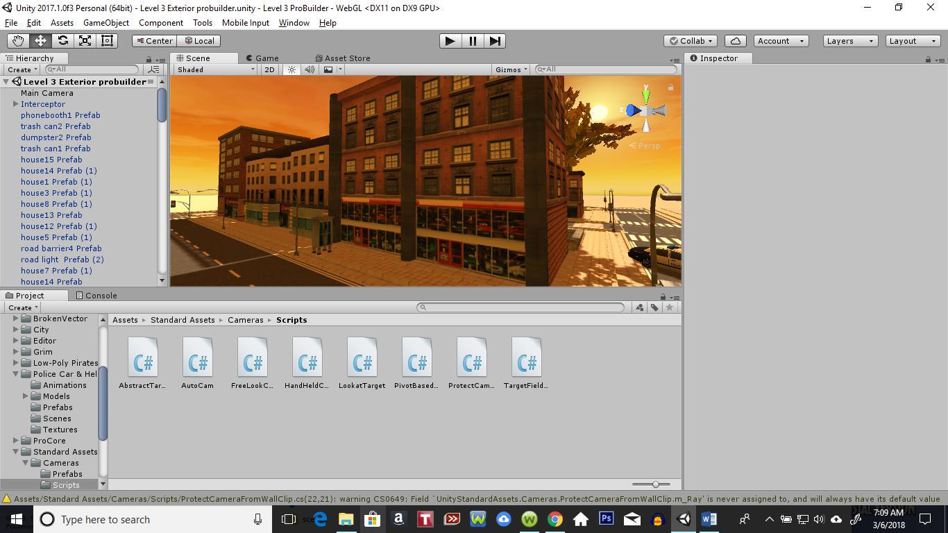Open Unity cloud services panel
The image size is (948, 533).
736,41
